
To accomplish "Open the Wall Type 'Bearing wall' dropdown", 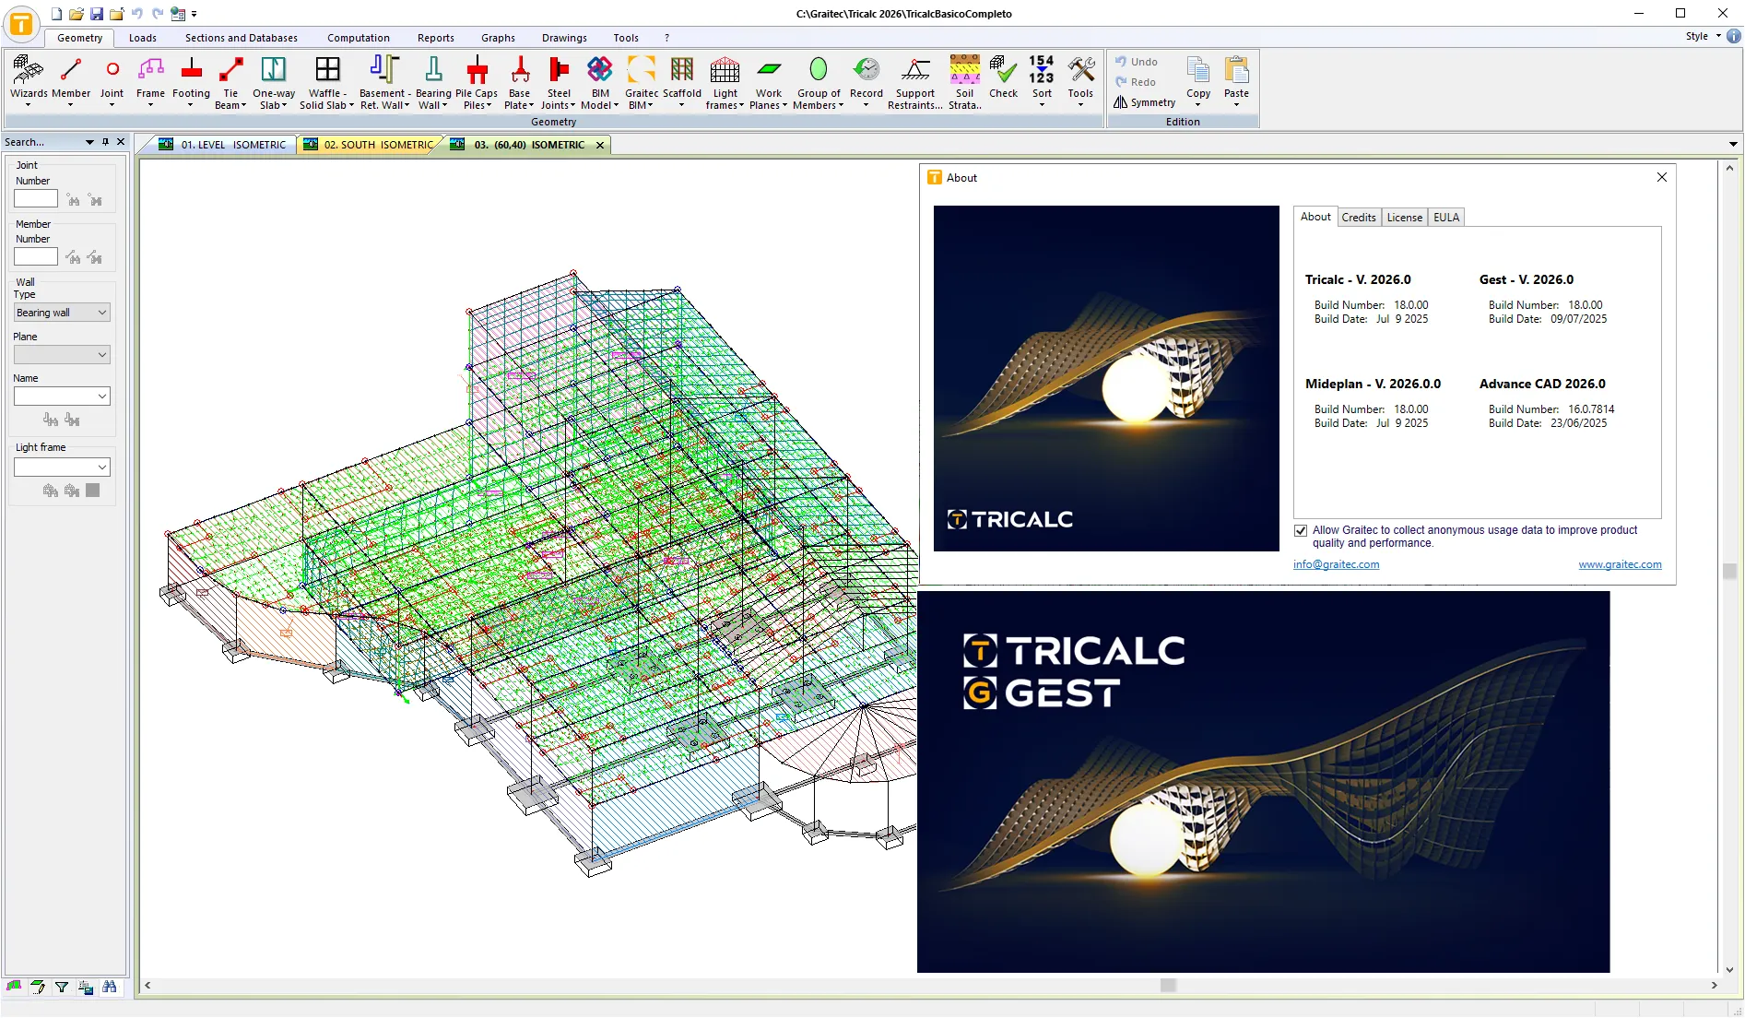I will (62, 313).
